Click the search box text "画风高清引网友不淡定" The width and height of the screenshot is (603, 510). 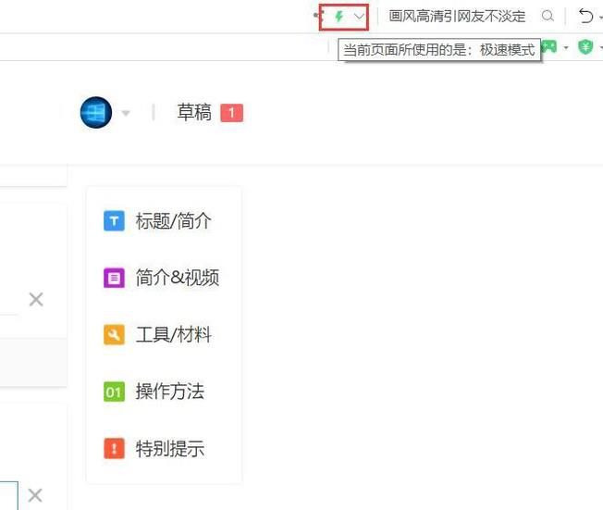457,16
